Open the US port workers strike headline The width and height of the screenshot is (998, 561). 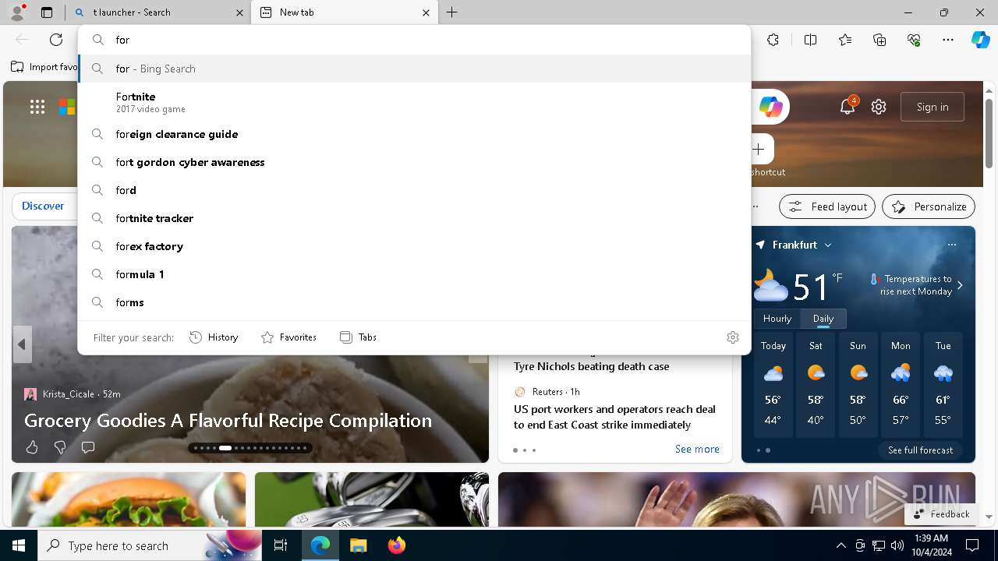coord(614,417)
